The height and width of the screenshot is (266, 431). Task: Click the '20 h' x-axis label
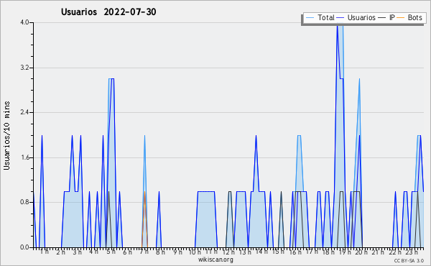[x=361, y=252]
